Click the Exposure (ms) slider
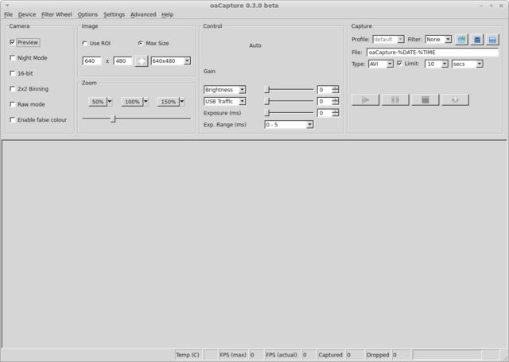 click(x=289, y=113)
